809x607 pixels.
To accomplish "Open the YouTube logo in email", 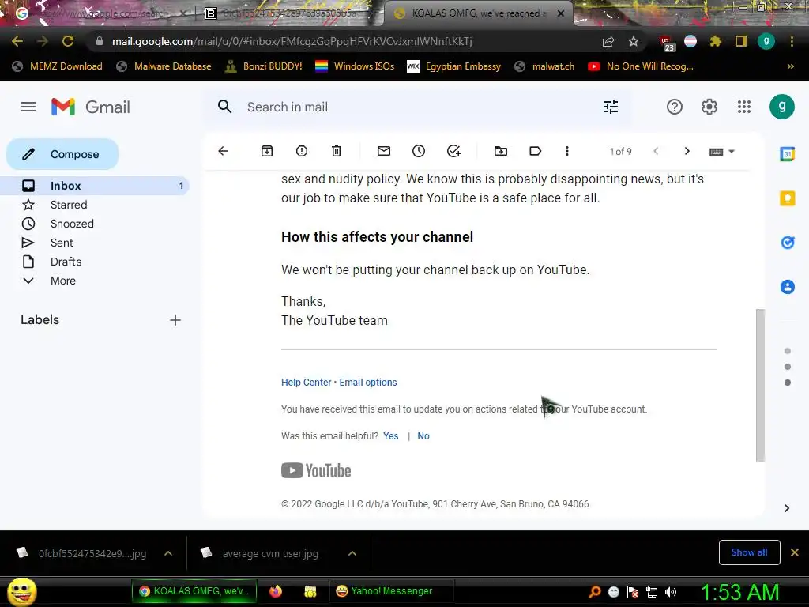I will 316,470.
